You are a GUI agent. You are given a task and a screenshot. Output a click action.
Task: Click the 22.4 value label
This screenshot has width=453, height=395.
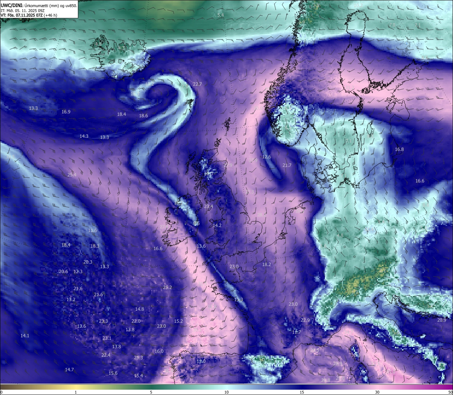pyautogui.click(x=106, y=355)
